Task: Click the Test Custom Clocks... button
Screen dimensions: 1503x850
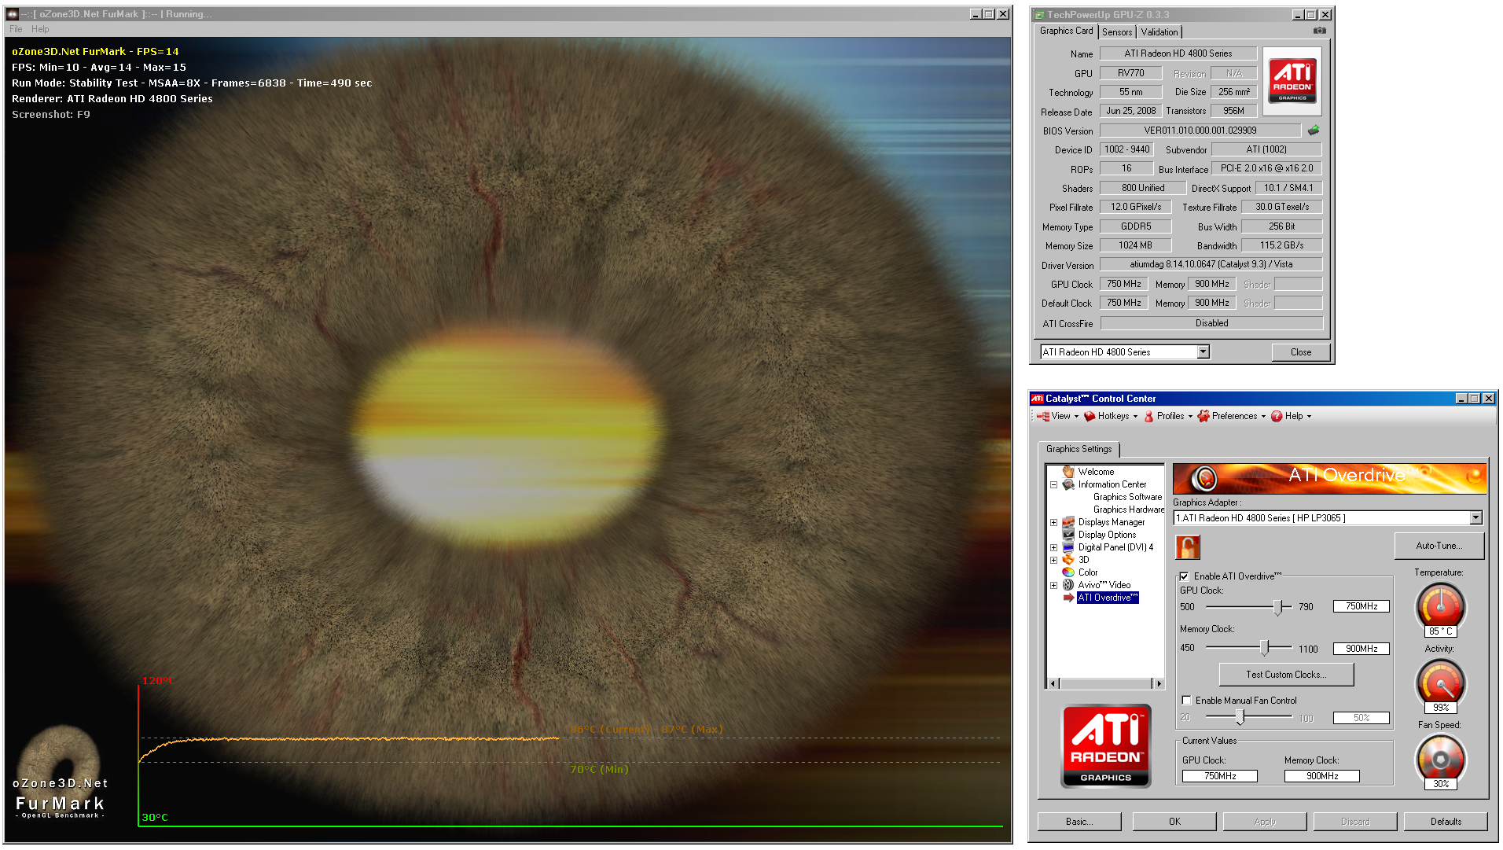Action: tap(1286, 675)
